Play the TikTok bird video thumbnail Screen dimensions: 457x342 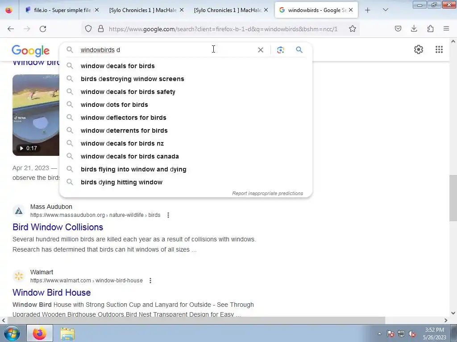click(36, 115)
